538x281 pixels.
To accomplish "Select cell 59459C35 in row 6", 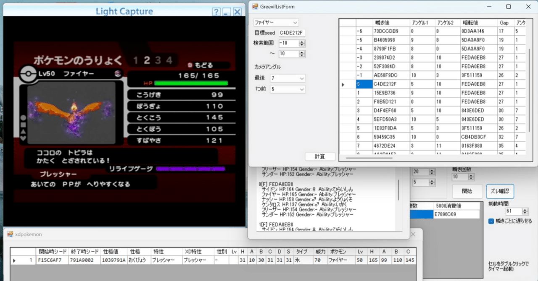I will click(x=391, y=137).
